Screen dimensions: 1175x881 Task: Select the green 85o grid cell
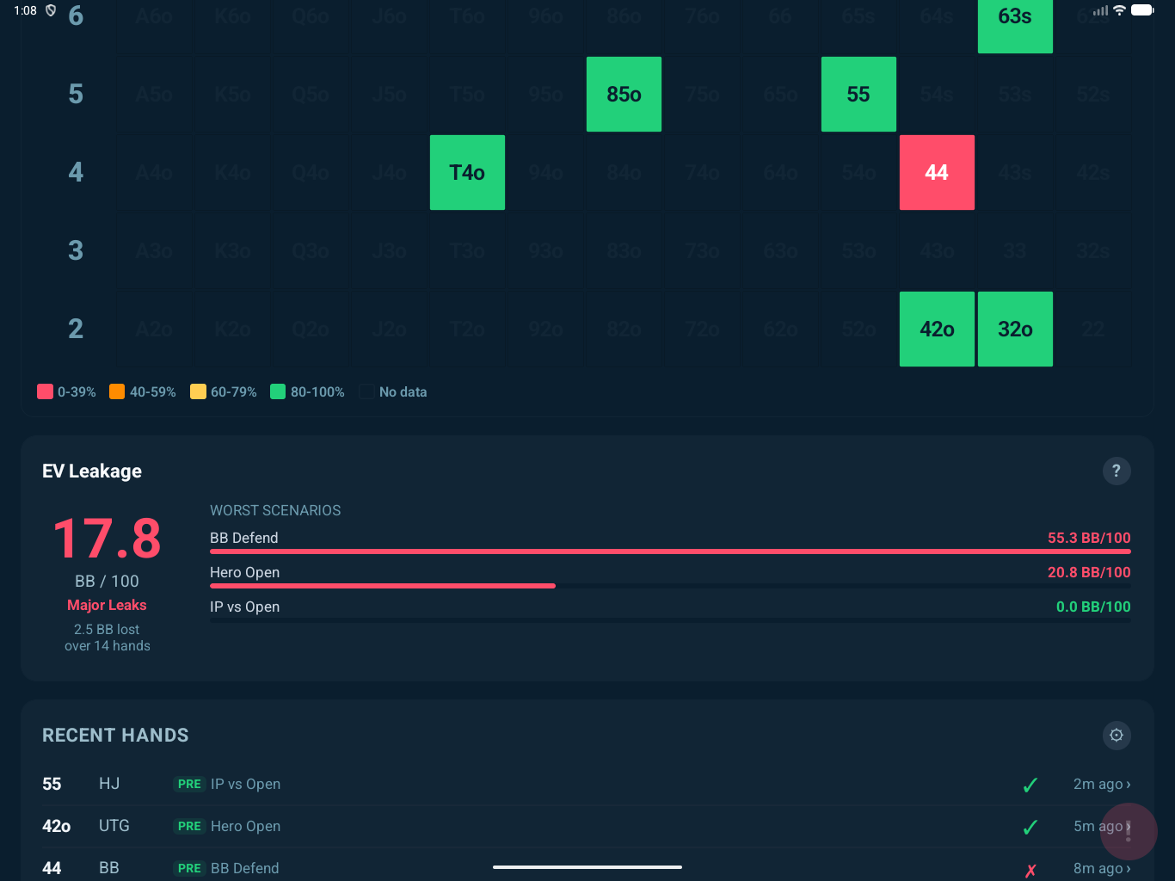pyautogui.click(x=624, y=94)
